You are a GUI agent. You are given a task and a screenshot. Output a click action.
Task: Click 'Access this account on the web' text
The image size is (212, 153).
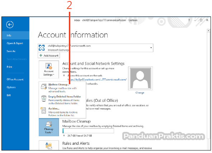pyautogui.click(x=85, y=76)
